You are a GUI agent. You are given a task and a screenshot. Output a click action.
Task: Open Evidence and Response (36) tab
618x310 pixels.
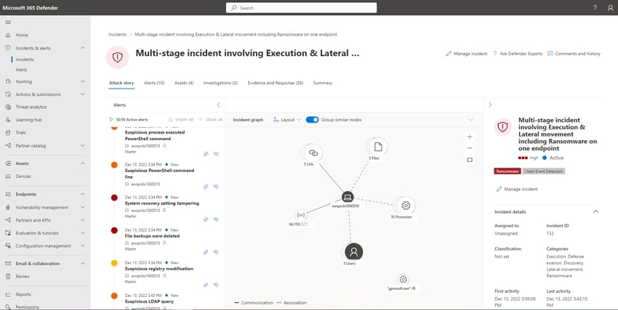pyautogui.click(x=276, y=83)
